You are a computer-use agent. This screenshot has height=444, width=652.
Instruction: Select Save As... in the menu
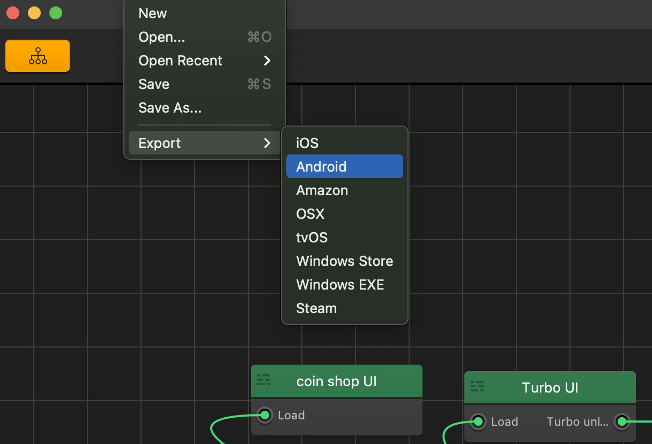[205, 108]
